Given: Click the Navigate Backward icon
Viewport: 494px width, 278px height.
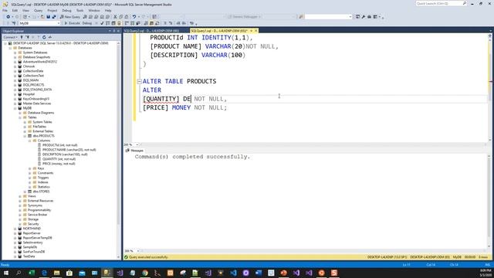Looking at the screenshot, I should pos(8,17).
